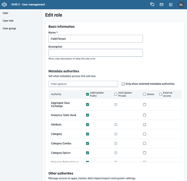187x181 pixels.
Task: Check Delete for Category Option
Action: [145, 153]
